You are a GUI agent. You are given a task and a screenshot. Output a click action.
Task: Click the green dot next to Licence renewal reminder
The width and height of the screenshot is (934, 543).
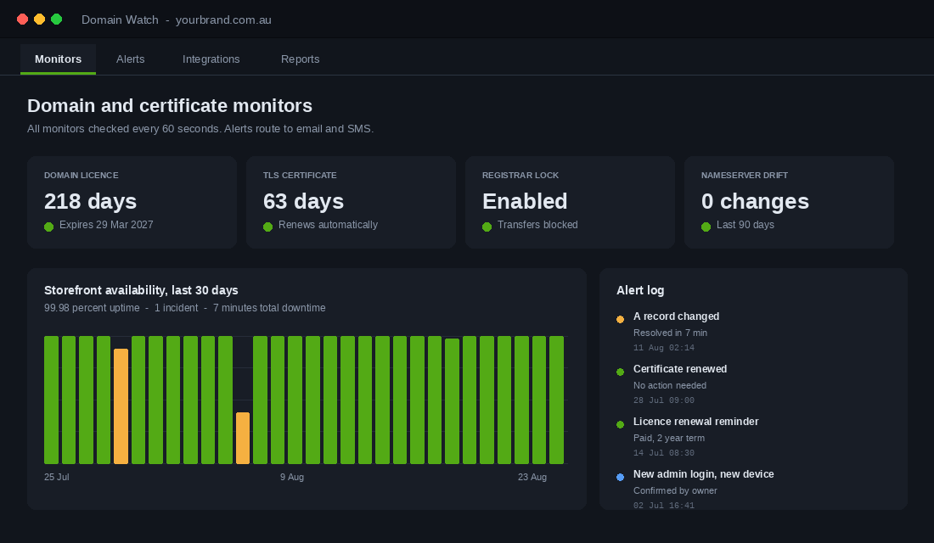[x=620, y=424]
